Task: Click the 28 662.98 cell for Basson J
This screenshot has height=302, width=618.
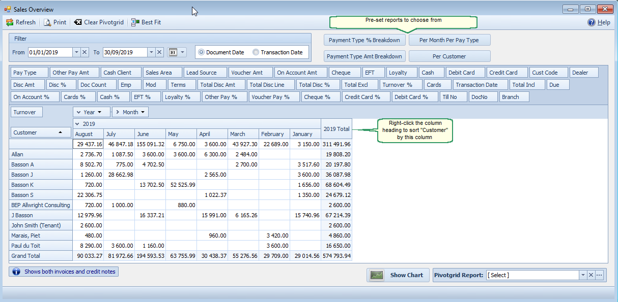Action: [x=119, y=175]
